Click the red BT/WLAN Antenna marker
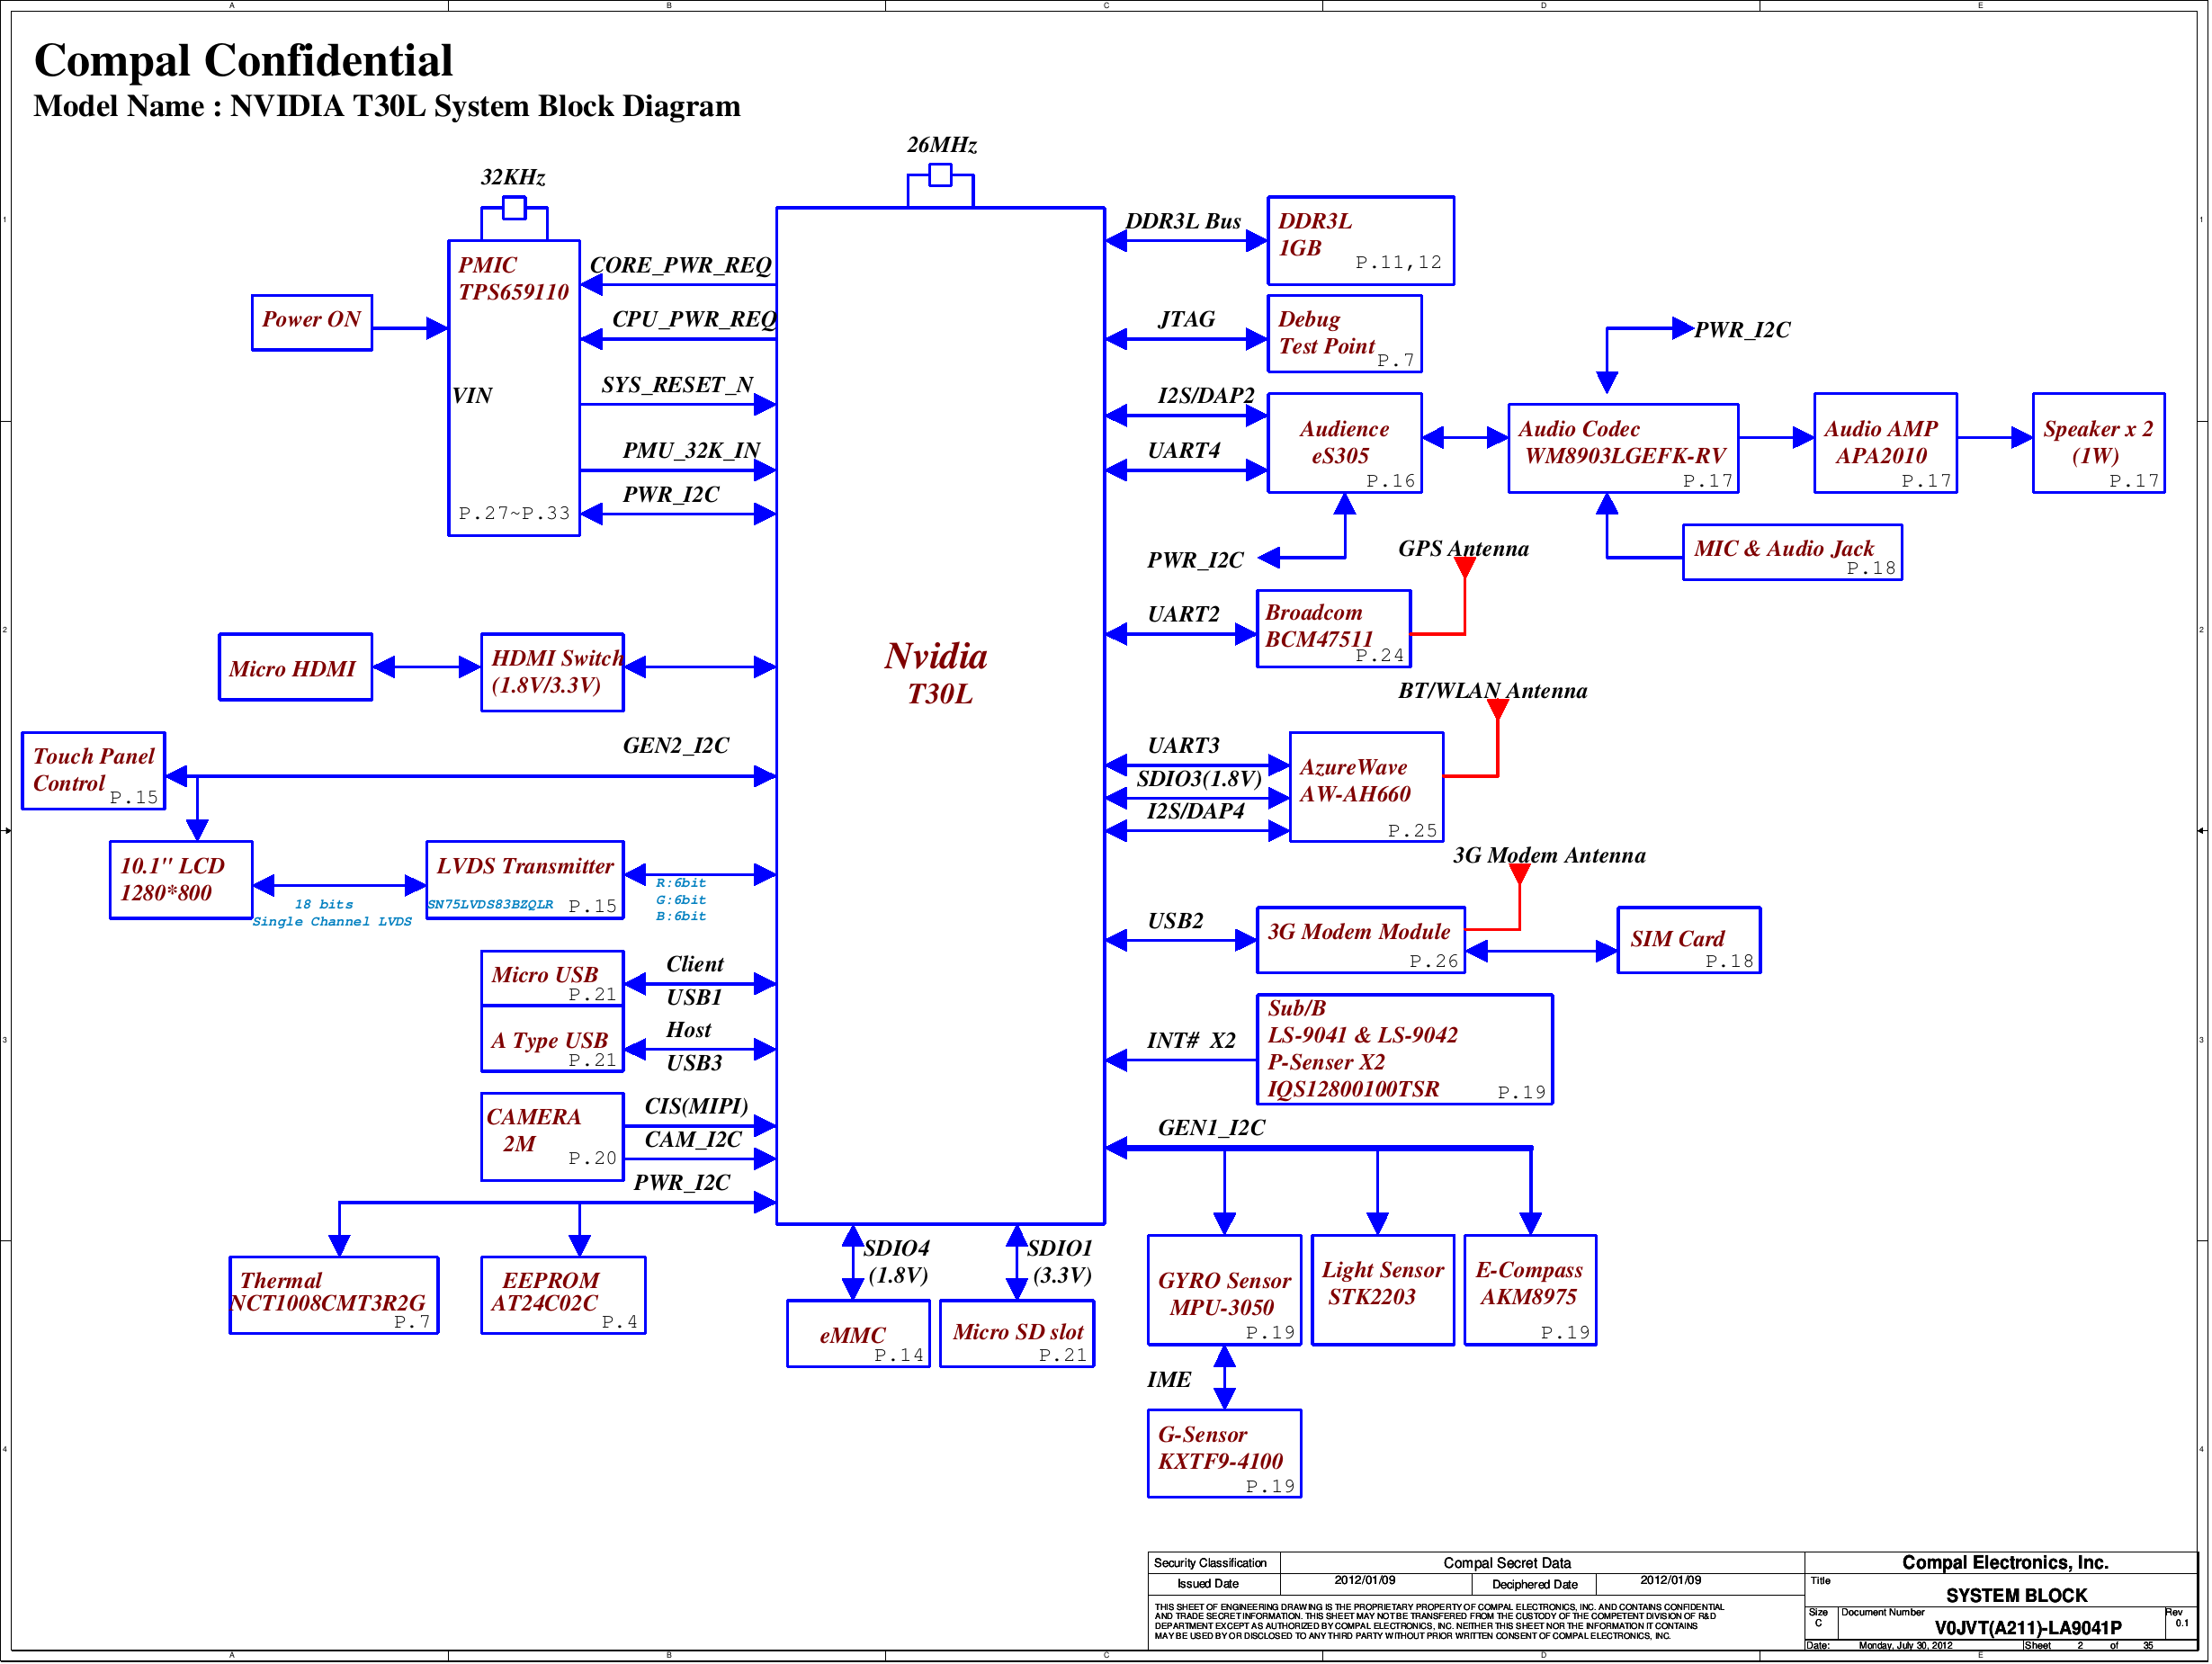The height and width of the screenshot is (1664, 2212). (x=1497, y=710)
